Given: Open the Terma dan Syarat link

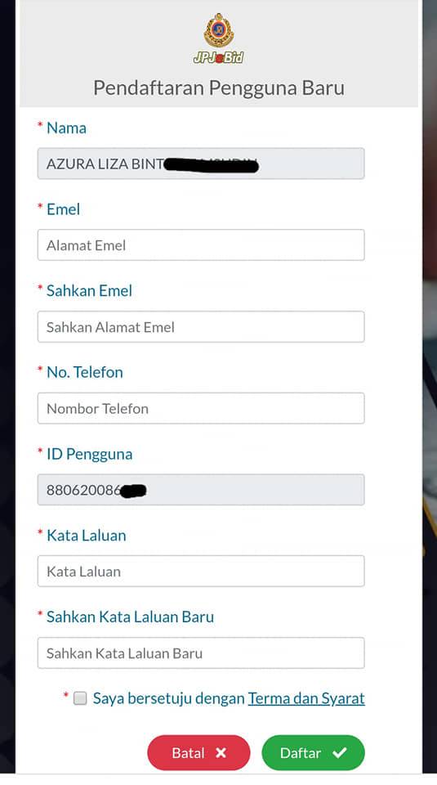Looking at the screenshot, I should [x=306, y=698].
